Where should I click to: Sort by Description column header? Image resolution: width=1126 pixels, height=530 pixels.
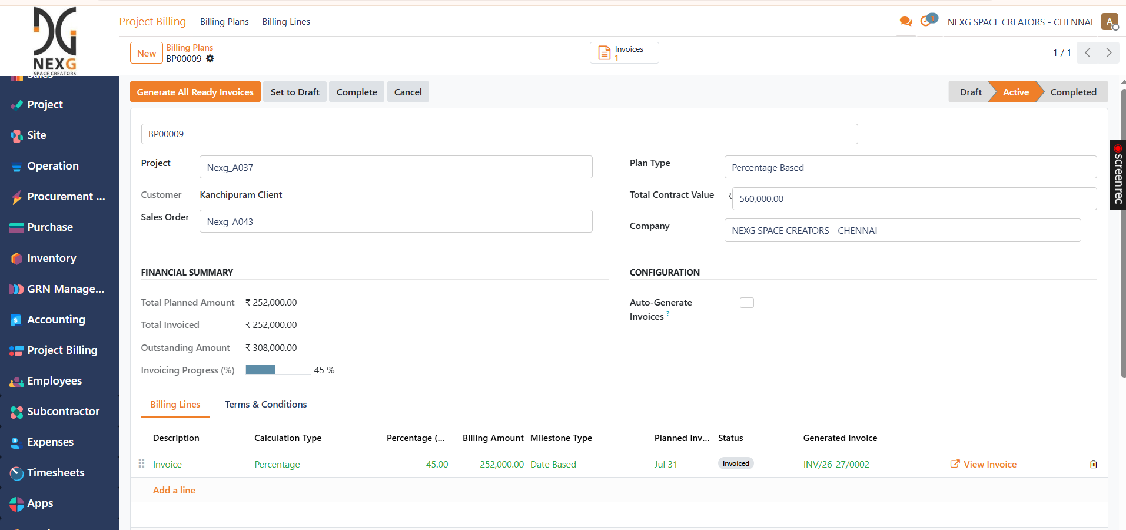[x=176, y=438]
